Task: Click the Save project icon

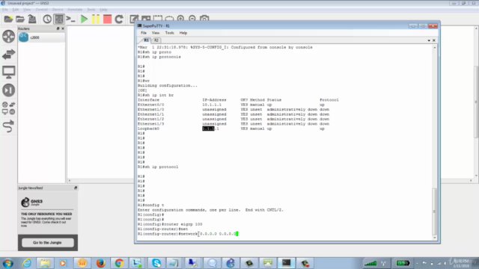Action: coord(32,19)
